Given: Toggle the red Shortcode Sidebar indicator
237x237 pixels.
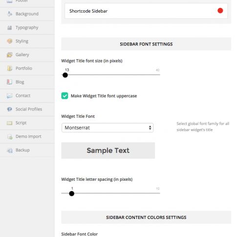Looking at the screenshot, I should (220, 11).
